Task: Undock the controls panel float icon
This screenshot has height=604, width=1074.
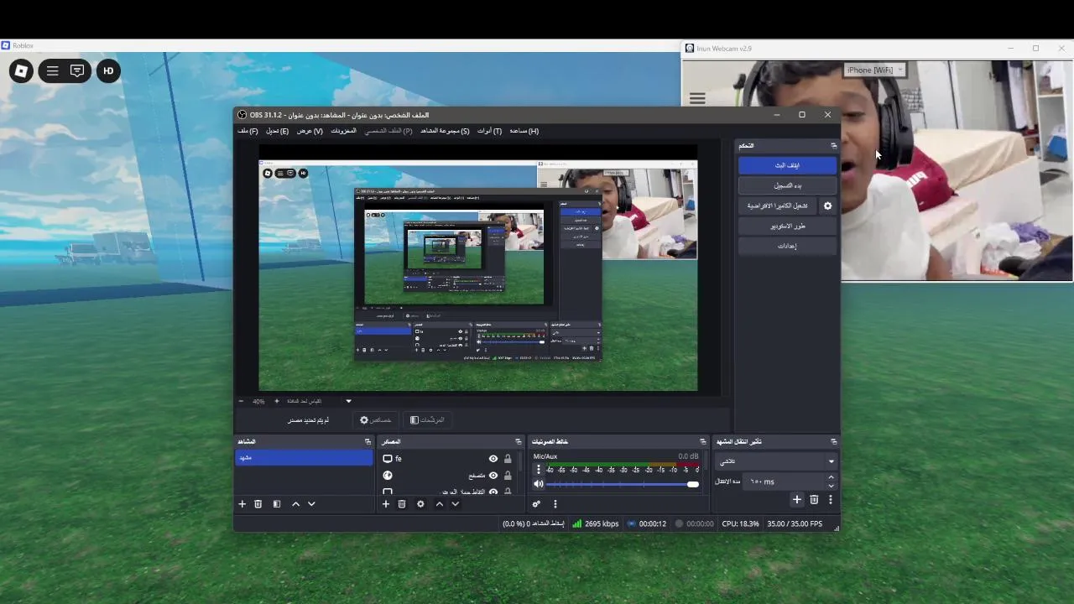Action: click(x=833, y=146)
